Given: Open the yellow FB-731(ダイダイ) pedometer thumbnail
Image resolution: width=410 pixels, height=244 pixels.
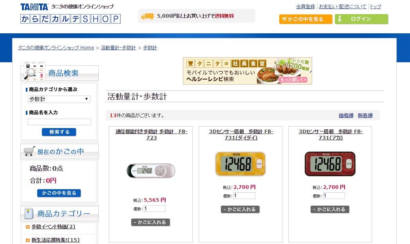Looking at the screenshot, I should [240, 164].
